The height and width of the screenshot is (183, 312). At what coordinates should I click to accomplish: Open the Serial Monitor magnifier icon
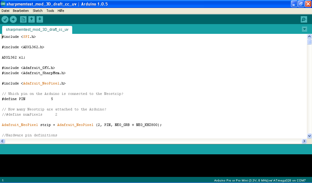[x=304, y=19]
